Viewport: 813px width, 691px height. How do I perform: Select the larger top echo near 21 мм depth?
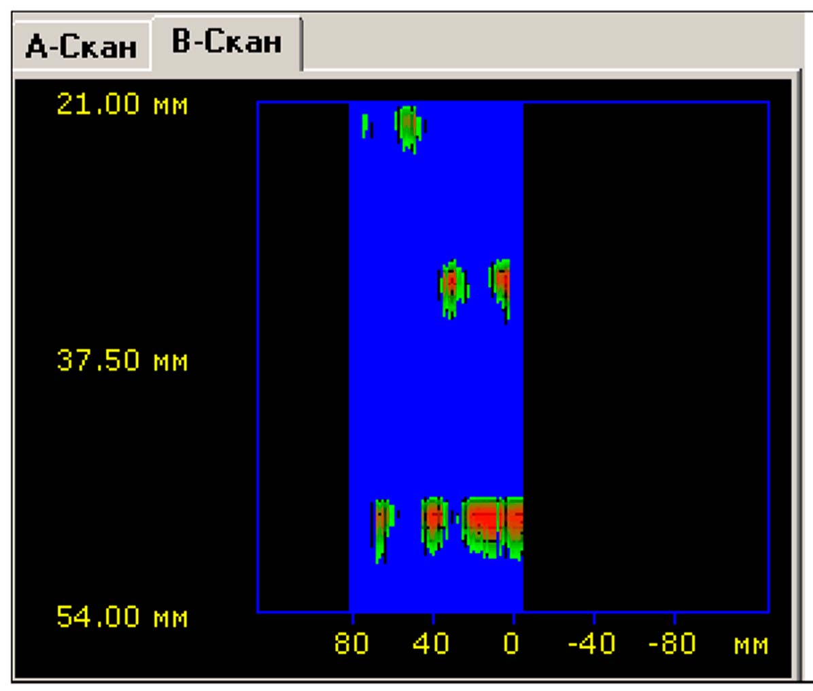[408, 127]
